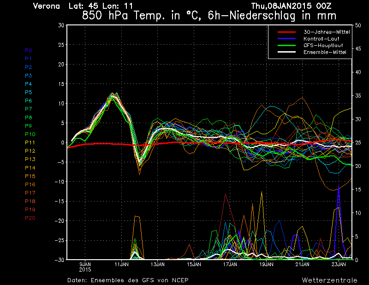369x285 pixels.
Task: Select the P14 ensemble member label
Action: 30,168
